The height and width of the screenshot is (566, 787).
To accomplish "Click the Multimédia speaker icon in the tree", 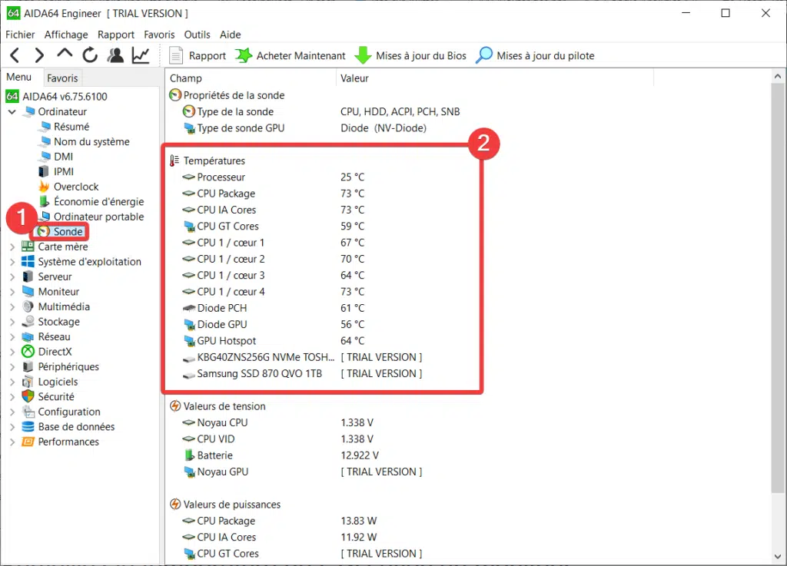I will point(28,306).
